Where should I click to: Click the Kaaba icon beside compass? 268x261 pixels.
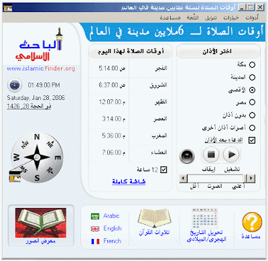pos(15,176)
